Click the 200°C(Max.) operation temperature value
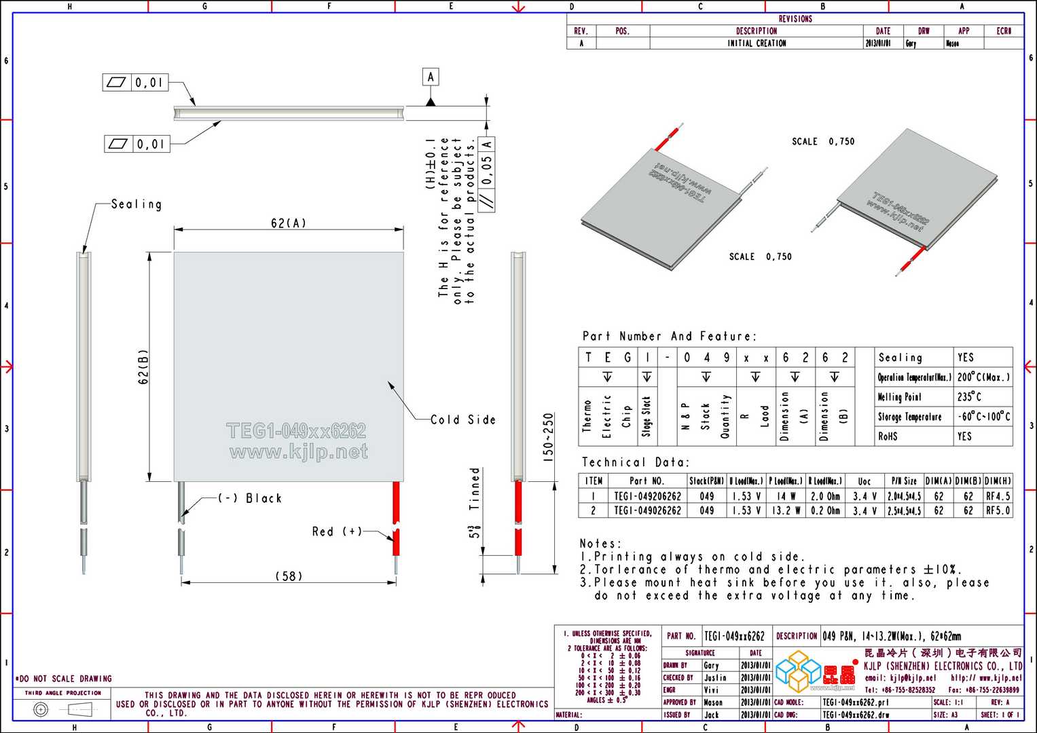1037x733 pixels. [983, 377]
